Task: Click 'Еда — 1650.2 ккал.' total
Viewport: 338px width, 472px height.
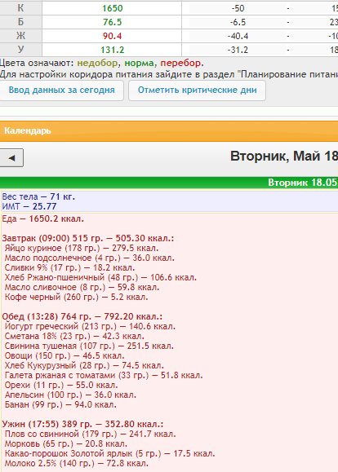Action: 42,218
